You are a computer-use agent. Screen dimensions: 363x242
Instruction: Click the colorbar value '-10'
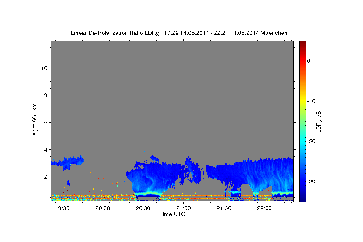tap(311, 101)
